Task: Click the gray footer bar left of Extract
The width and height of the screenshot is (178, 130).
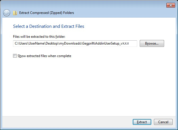Action: click(67, 122)
